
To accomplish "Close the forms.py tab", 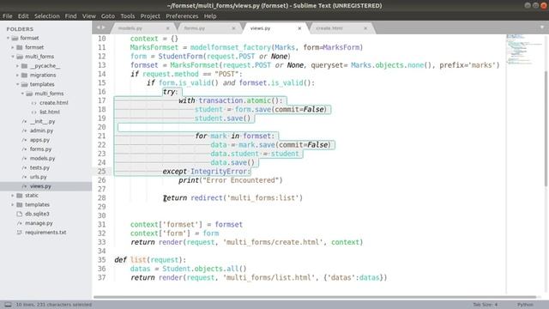I will click(x=233, y=28).
